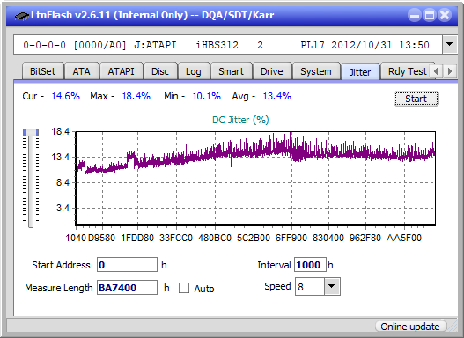Click the 480BC0 axis label
The image size is (464, 338).
[215, 238]
